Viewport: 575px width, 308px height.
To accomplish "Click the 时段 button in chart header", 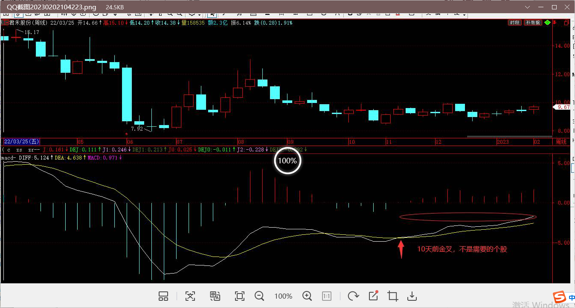I will [x=515, y=23].
